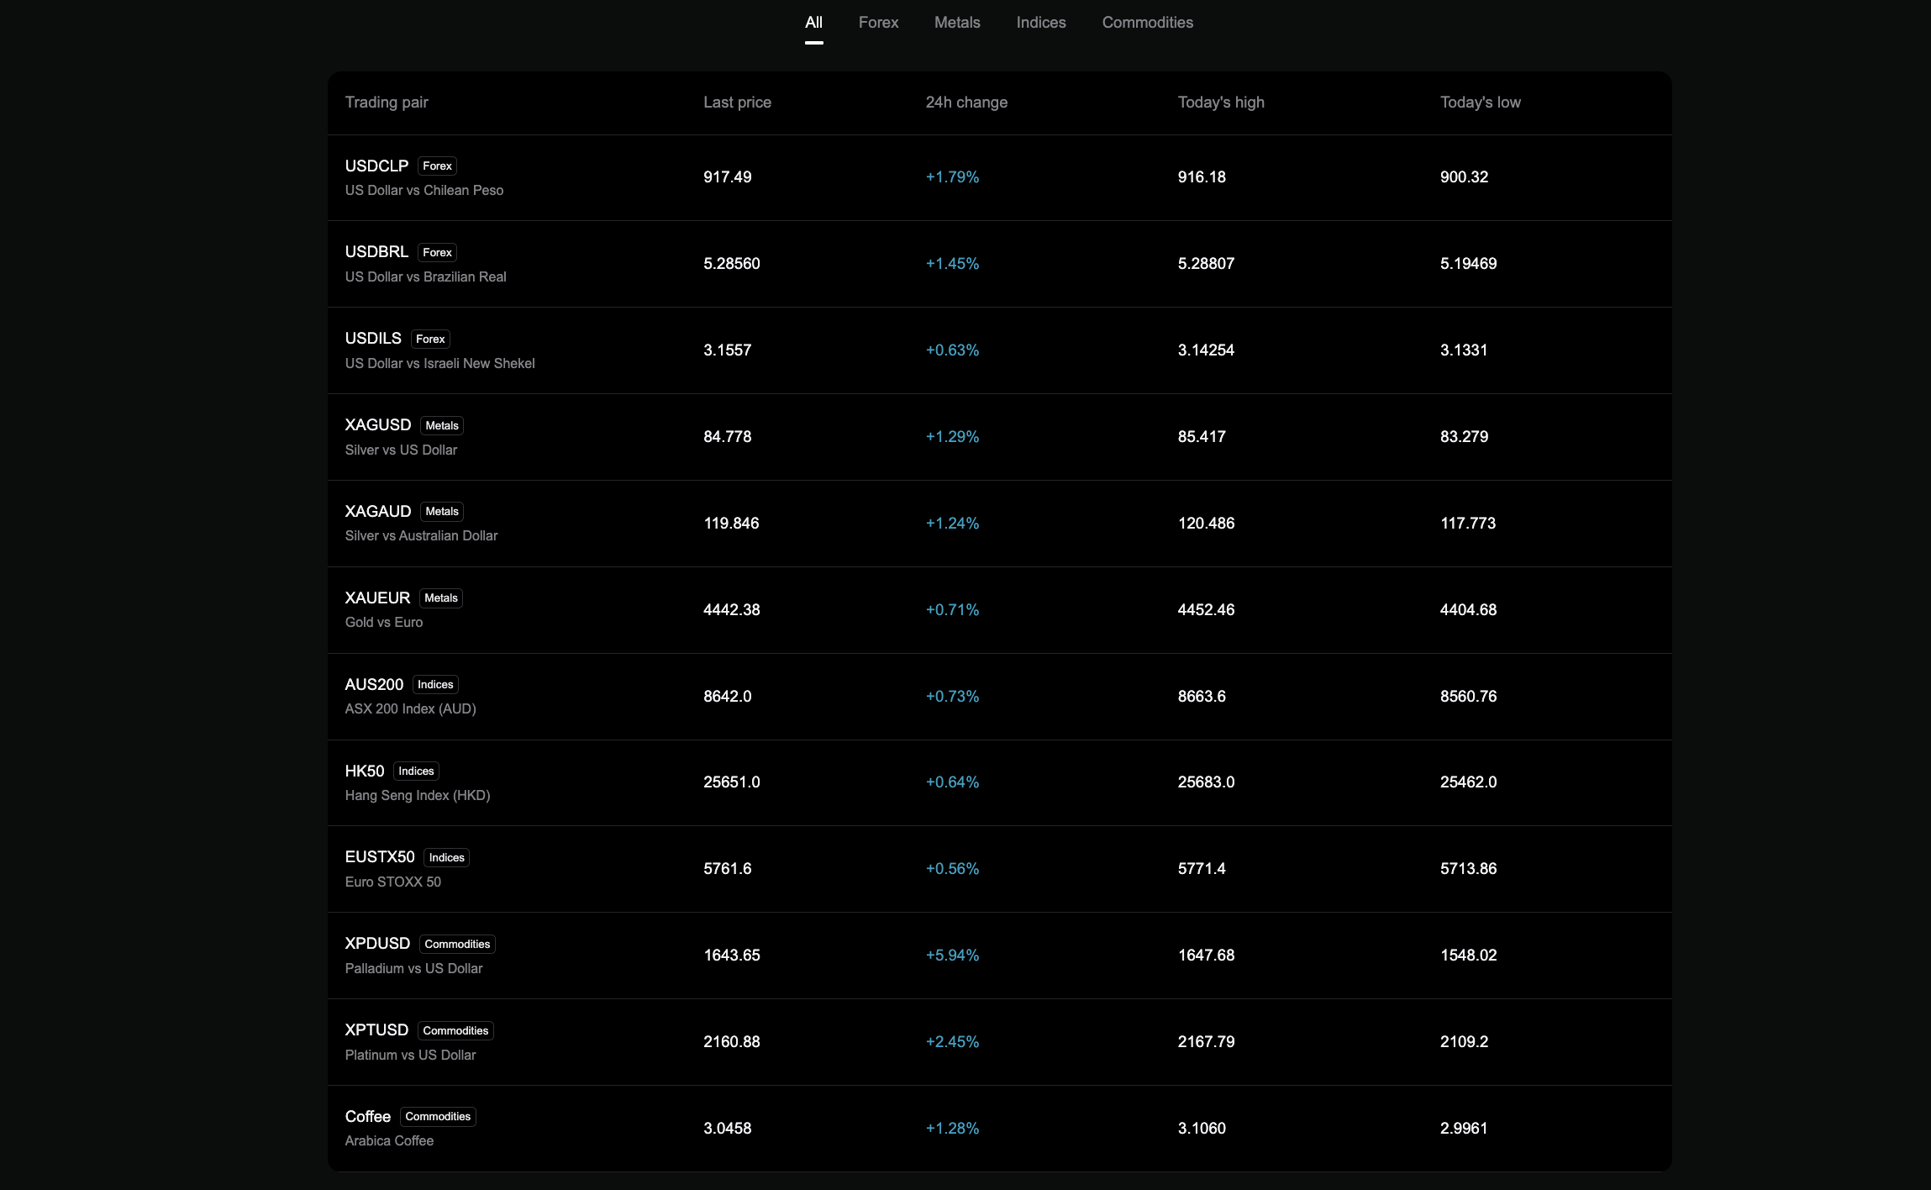The height and width of the screenshot is (1190, 1931).
Task: Open the AUS200 index row
Action: [x=374, y=685]
